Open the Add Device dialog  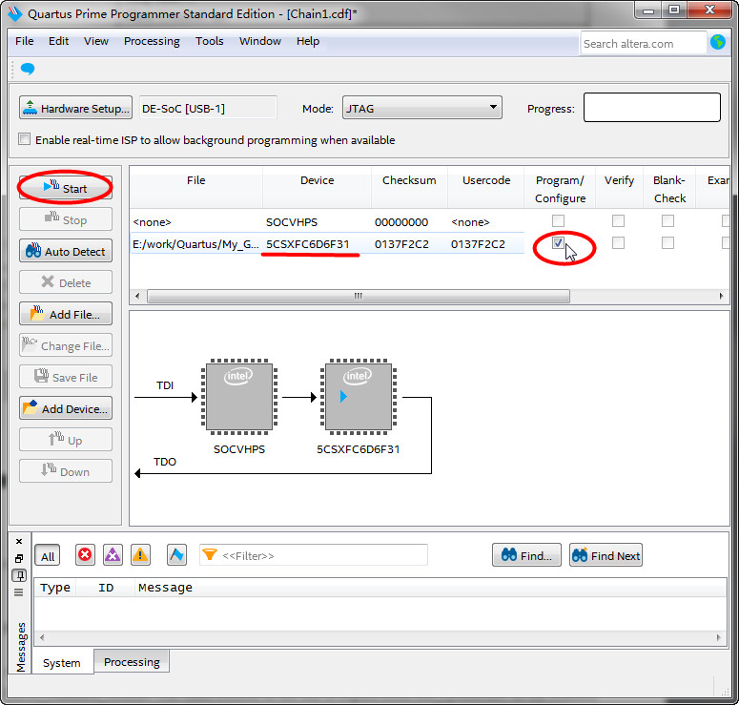(x=66, y=408)
